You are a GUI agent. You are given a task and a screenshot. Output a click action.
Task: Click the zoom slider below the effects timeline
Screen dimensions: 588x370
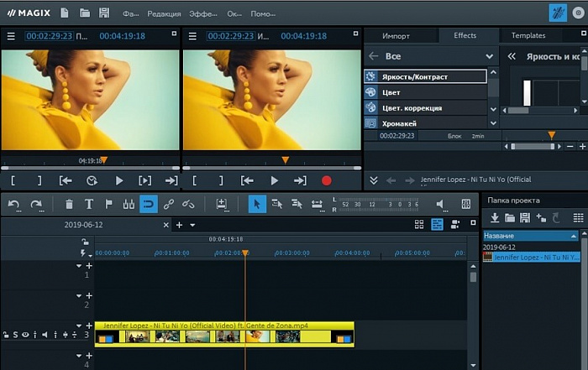tap(534, 147)
